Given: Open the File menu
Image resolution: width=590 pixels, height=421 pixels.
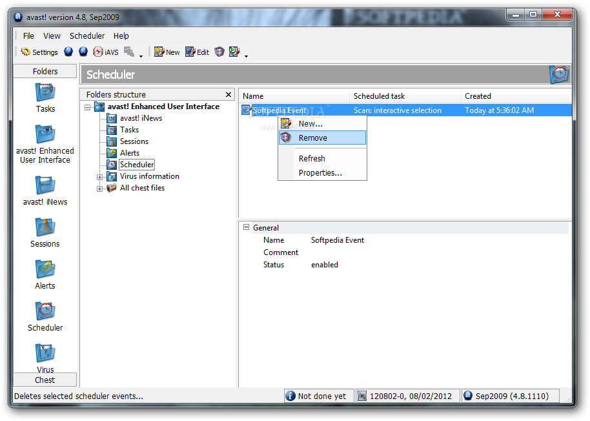Looking at the screenshot, I should click(x=28, y=36).
